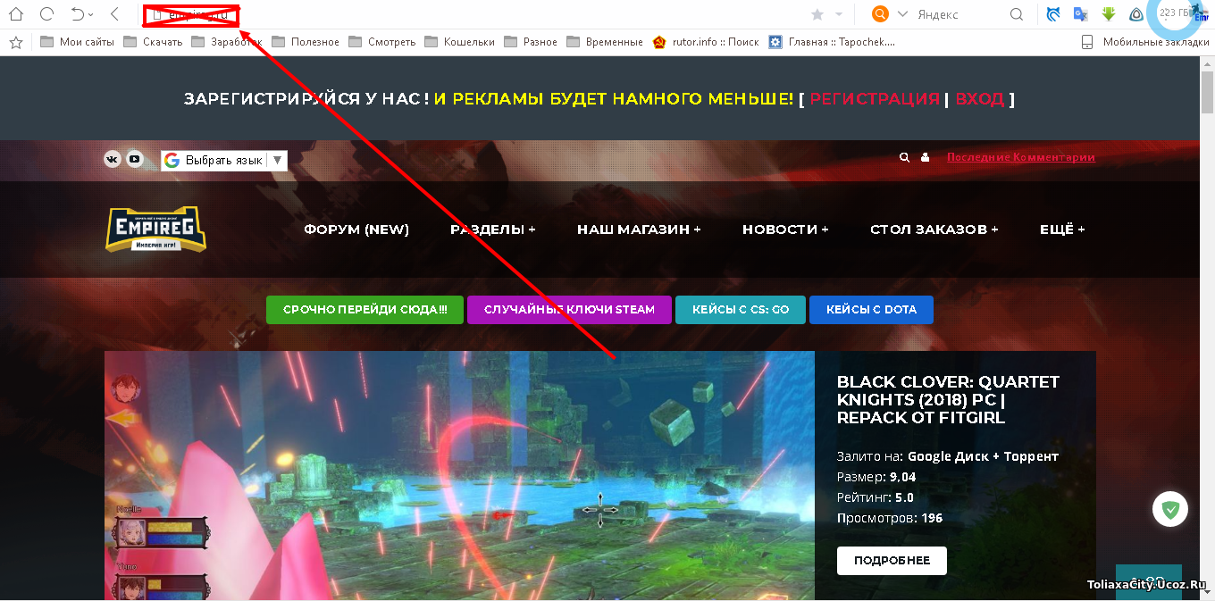1215x601 pixels.
Task: Expand the dropdown next to the bookmark star
Action: 839,14
